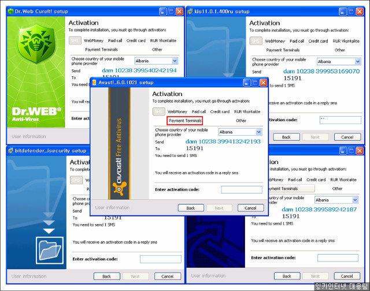370x291 pixels.
Task: Select RUR Vkontakte in Avast setup window
Action: (x=247, y=111)
